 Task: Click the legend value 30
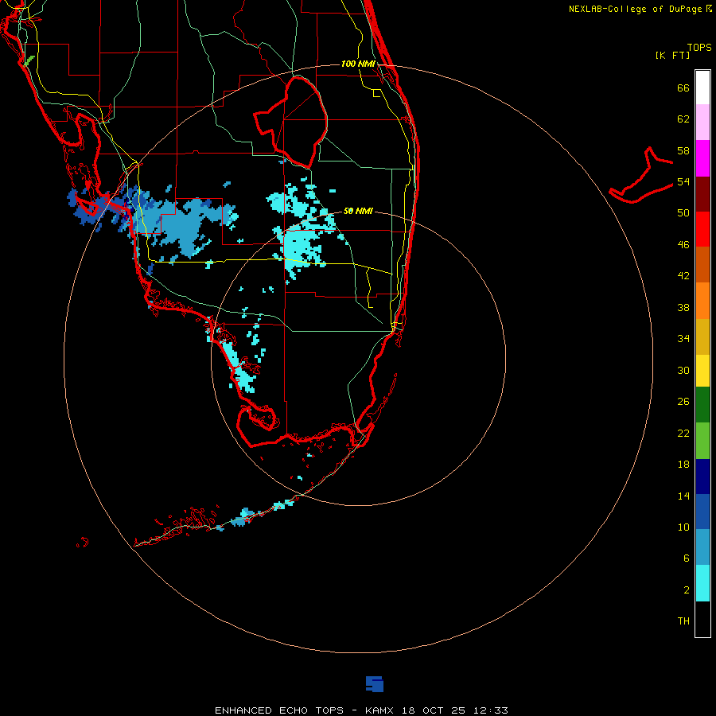(x=683, y=370)
